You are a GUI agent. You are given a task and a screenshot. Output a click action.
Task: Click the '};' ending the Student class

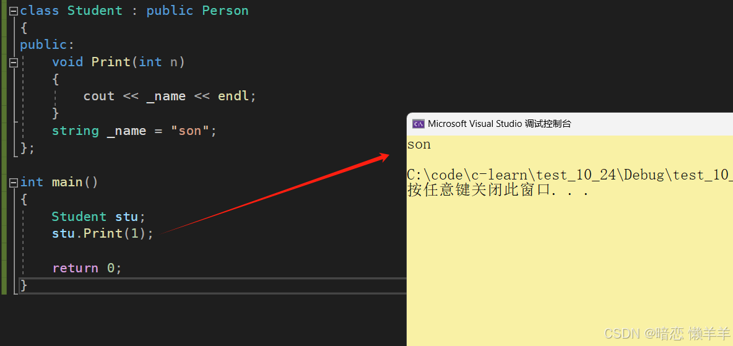(x=28, y=148)
